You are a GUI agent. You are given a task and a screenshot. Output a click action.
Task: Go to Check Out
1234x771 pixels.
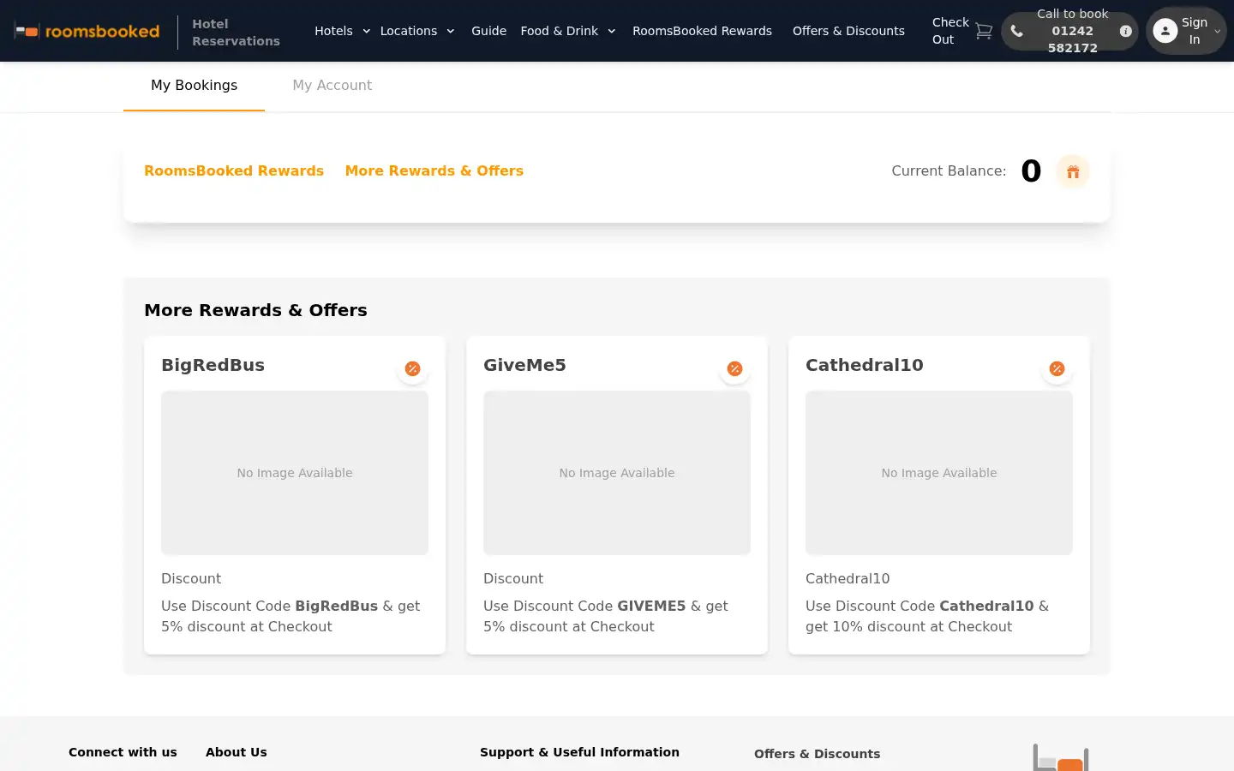950,31
